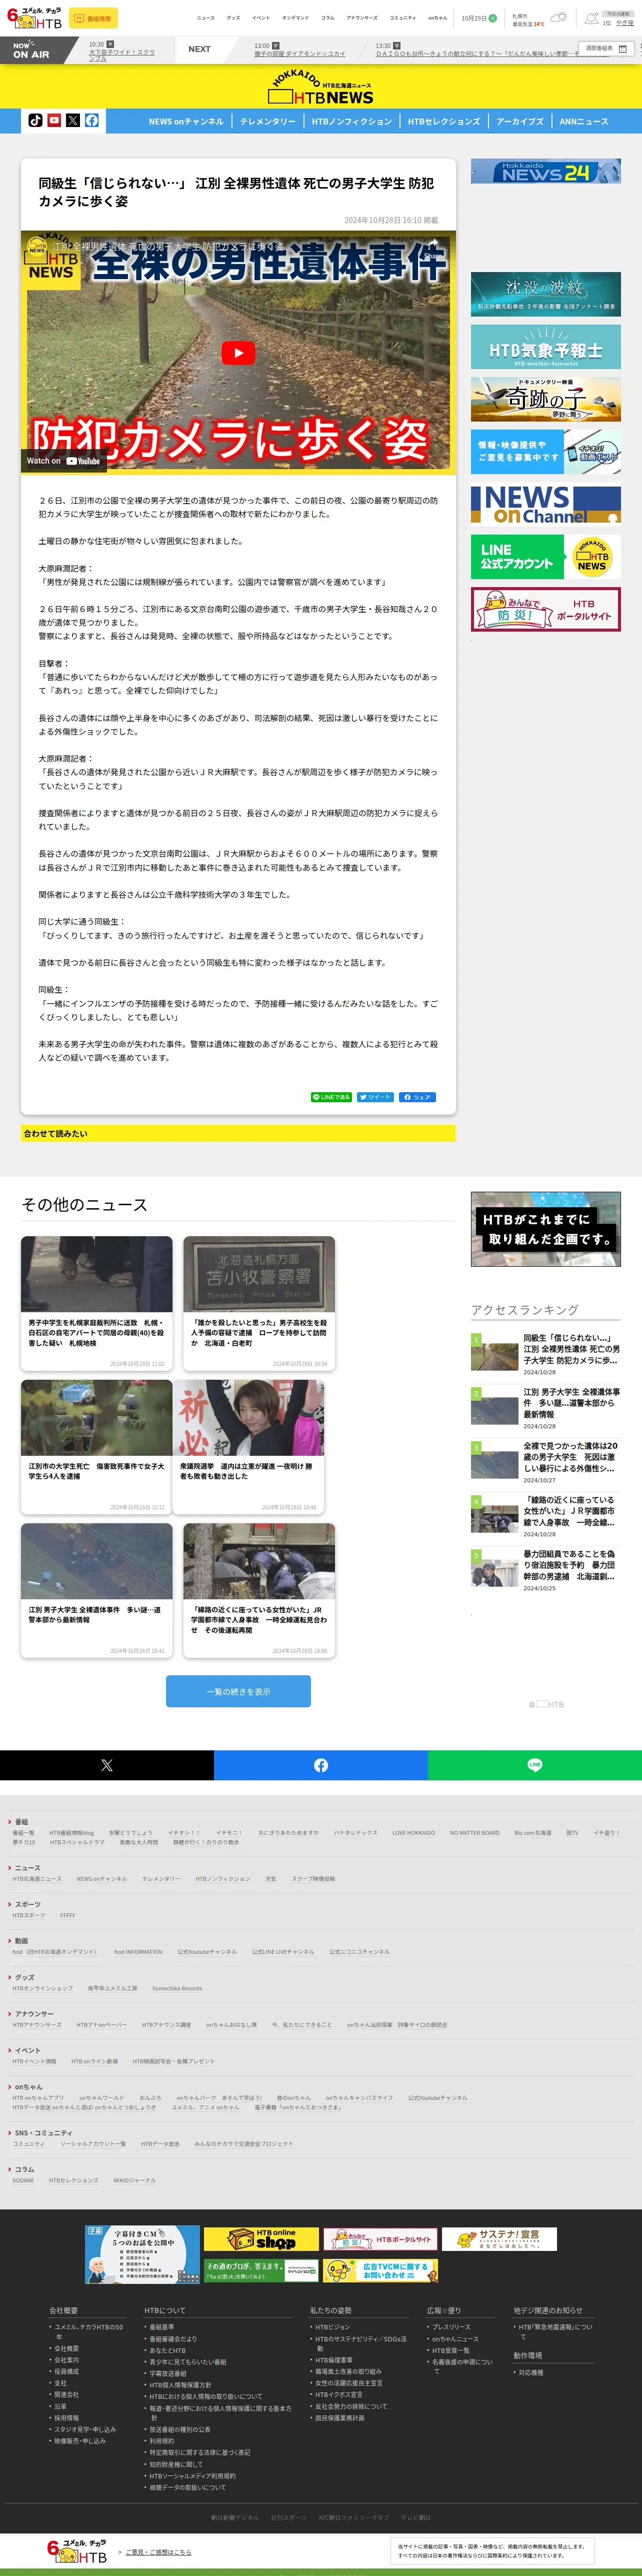Image resolution: width=642 pixels, height=2576 pixels.
Task: Open the 奇跡の子 documentary banner
Action: tap(546, 399)
